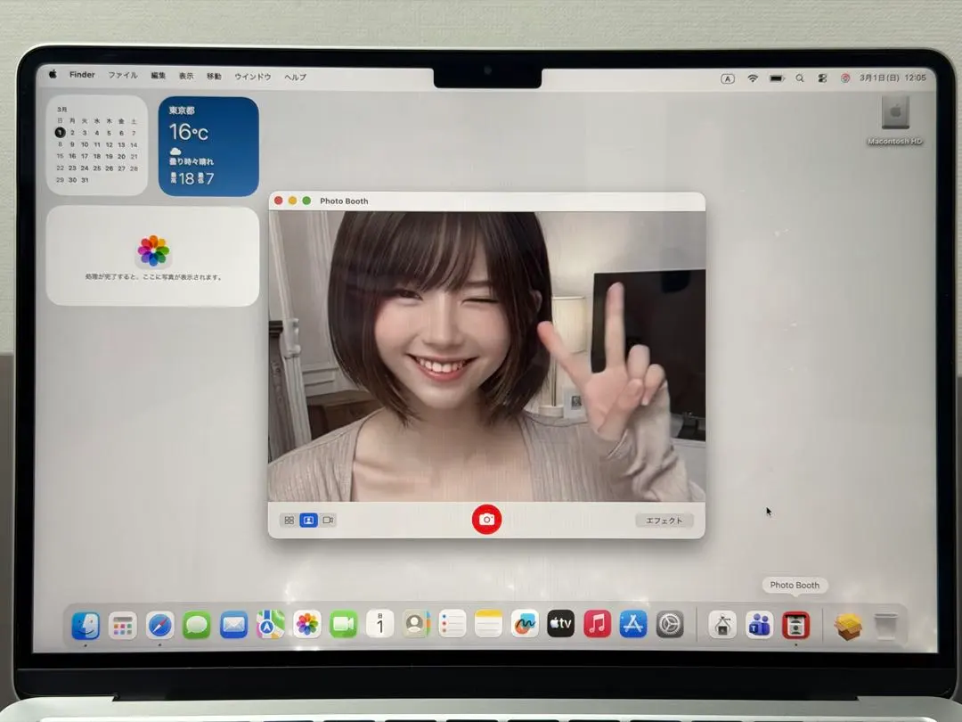Open the ファイル menu in the menu bar
The height and width of the screenshot is (722, 962).
tap(122, 76)
